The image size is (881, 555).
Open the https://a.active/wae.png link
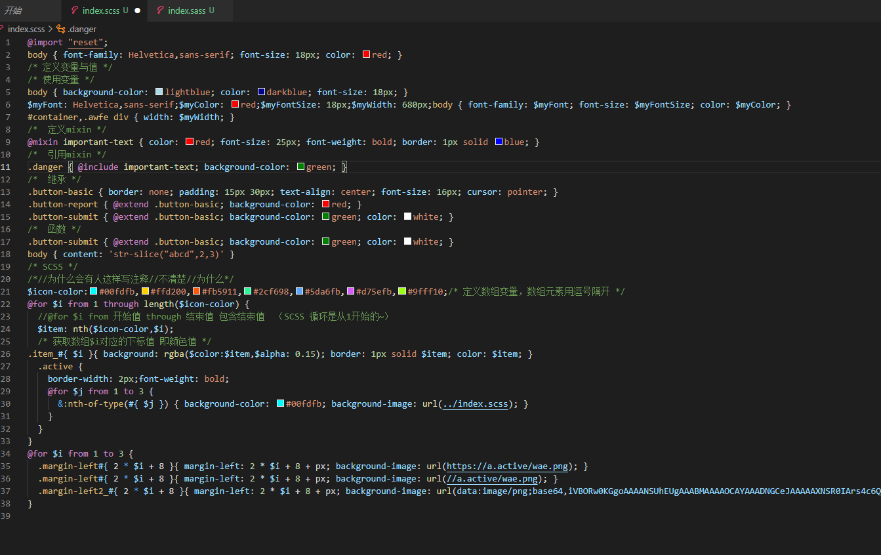(508, 466)
